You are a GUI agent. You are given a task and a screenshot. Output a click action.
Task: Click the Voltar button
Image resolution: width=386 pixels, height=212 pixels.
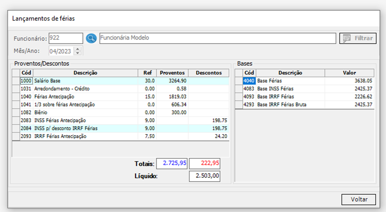point(359,200)
